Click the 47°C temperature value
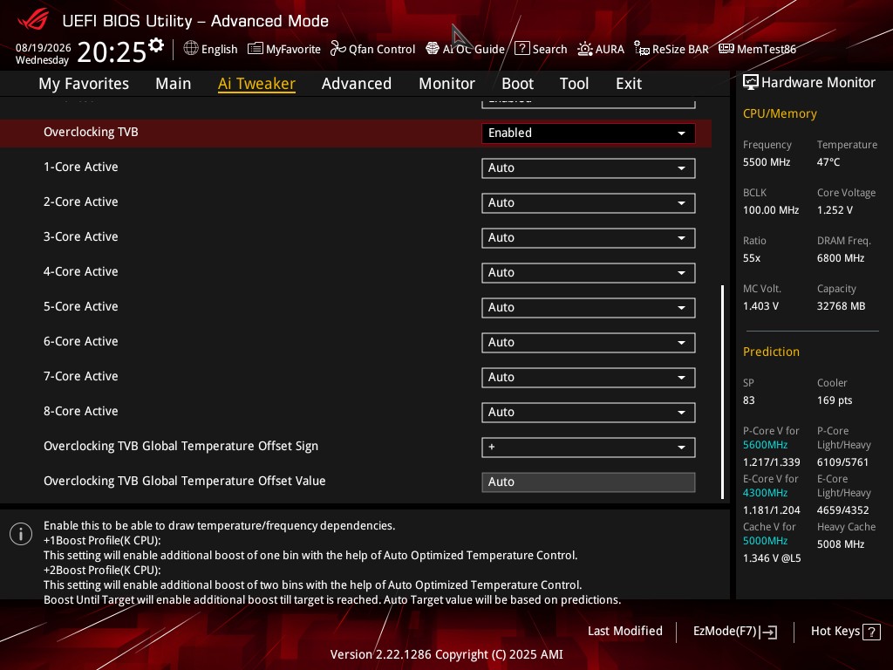This screenshot has width=893, height=670. click(828, 162)
